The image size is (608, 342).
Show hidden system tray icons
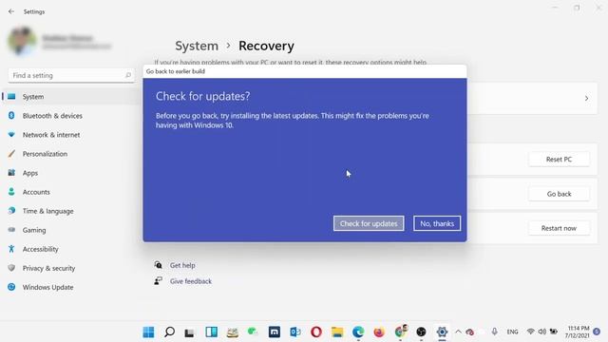[458, 332]
